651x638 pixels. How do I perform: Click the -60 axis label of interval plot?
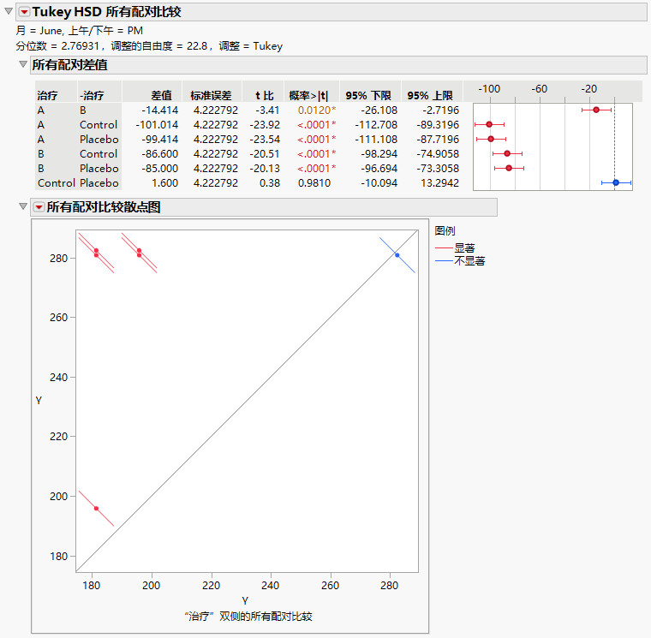pyautogui.click(x=540, y=89)
